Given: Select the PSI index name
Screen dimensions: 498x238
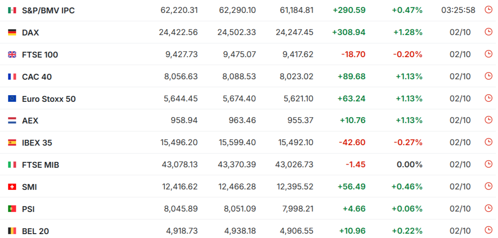Looking at the screenshot, I should (x=28, y=209).
